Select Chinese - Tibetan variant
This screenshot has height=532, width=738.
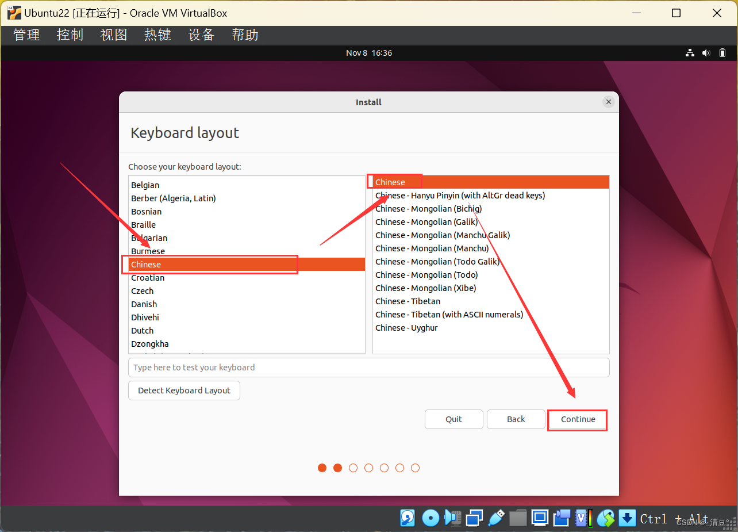[491, 301]
